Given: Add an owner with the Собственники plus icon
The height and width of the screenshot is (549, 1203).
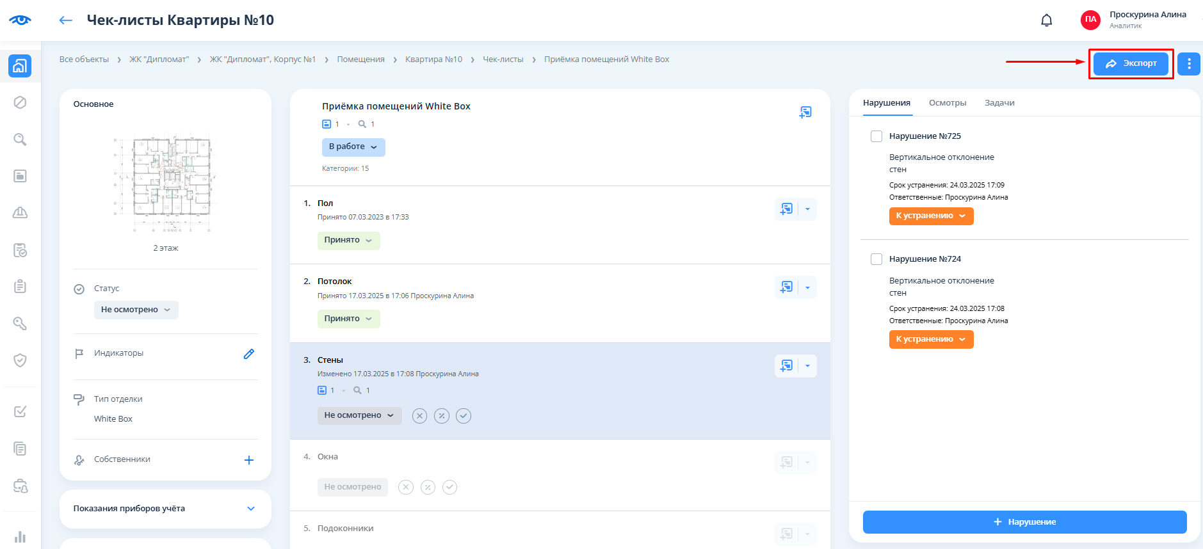Looking at the screenshot, I should click(249, 460).
